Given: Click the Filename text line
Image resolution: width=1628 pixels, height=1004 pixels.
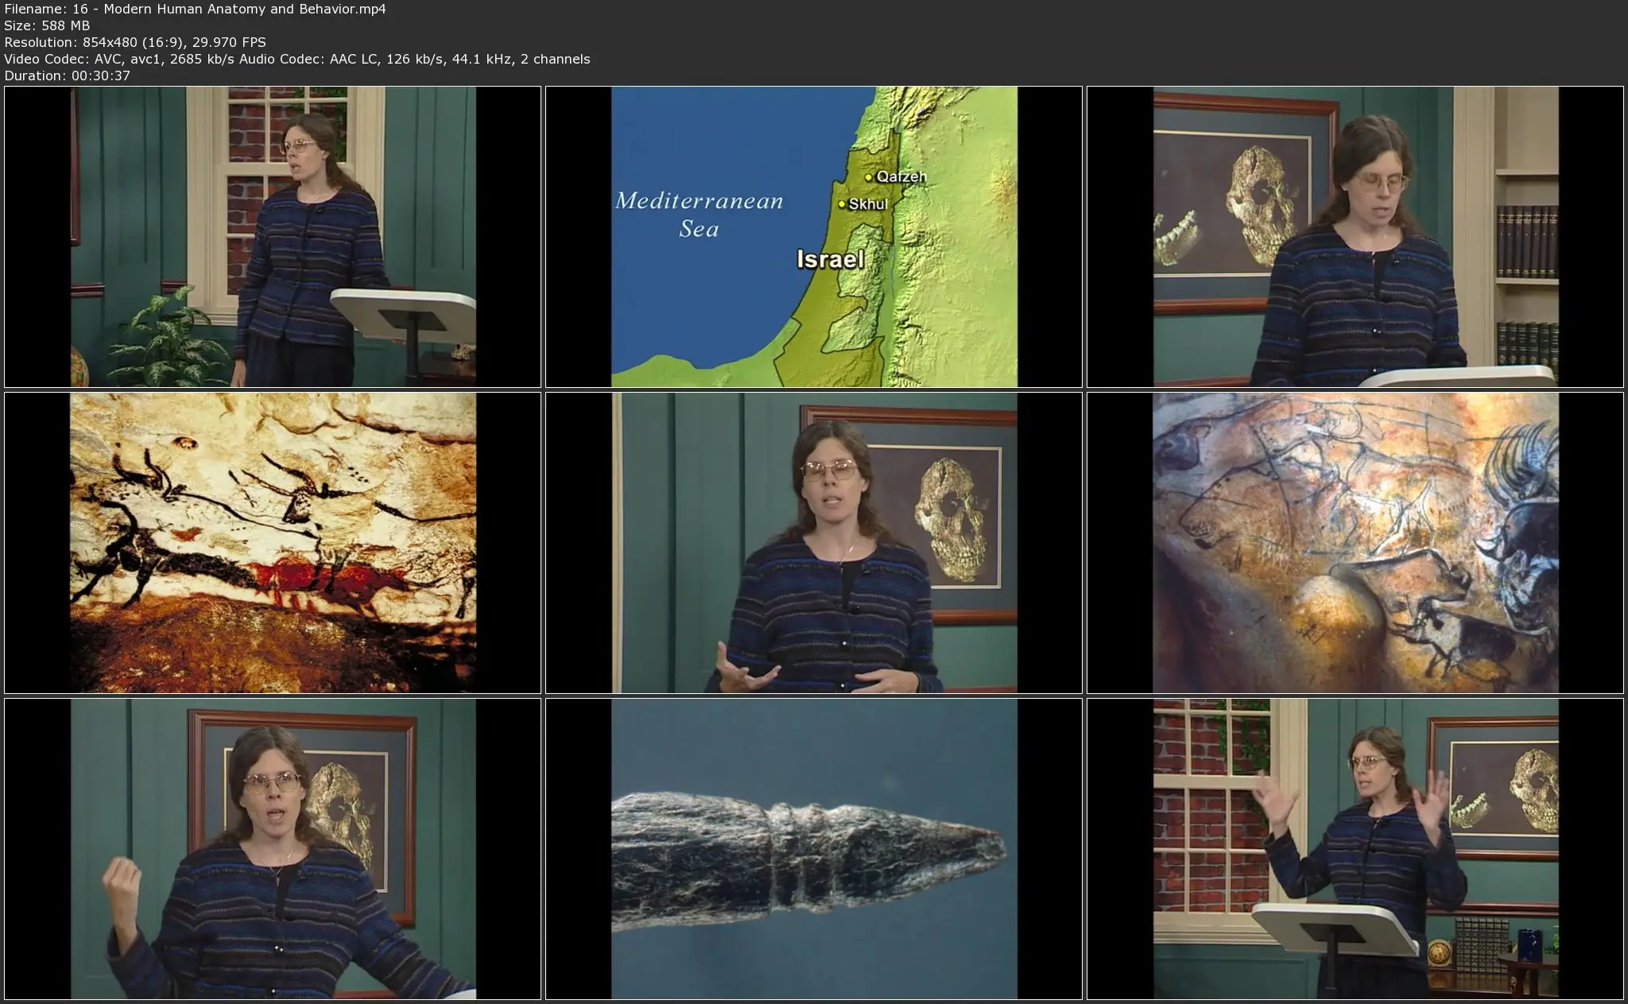Looking at the screenshot, I should [196, 9].
